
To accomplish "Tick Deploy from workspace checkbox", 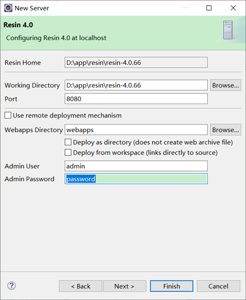I will 68,153.
